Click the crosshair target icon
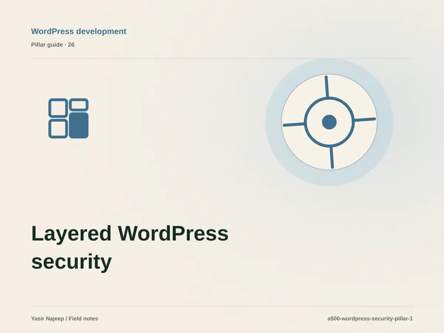The image size is (444, 333). coord(329,122)
